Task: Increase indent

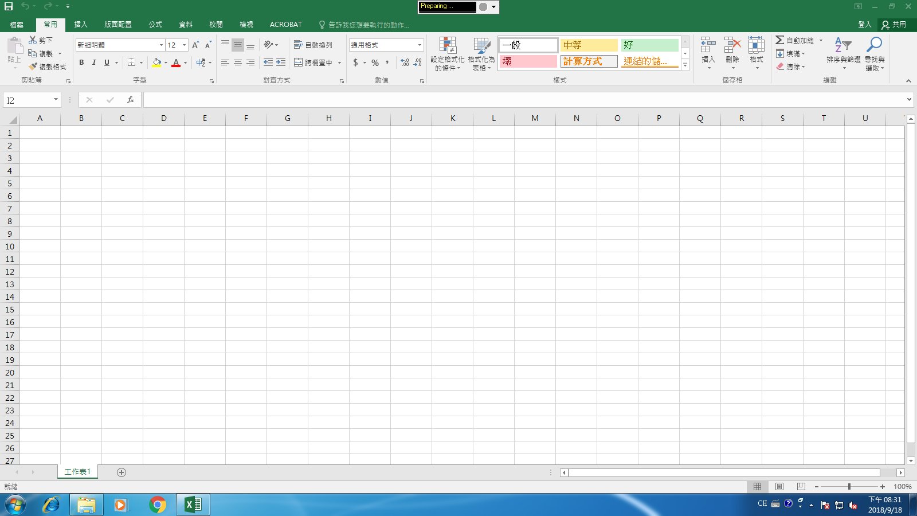Action: click(281, 62)
